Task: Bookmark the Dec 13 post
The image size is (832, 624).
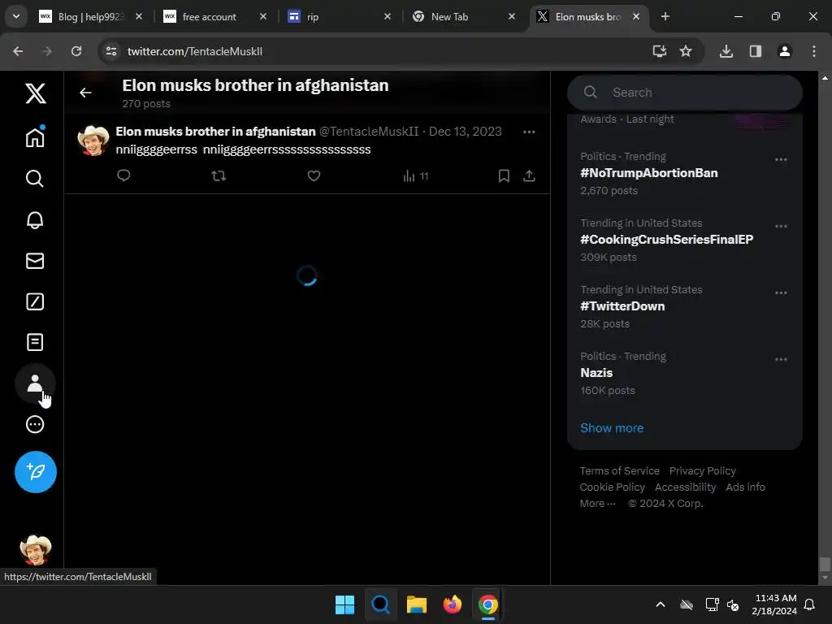Action: point(504,175)
